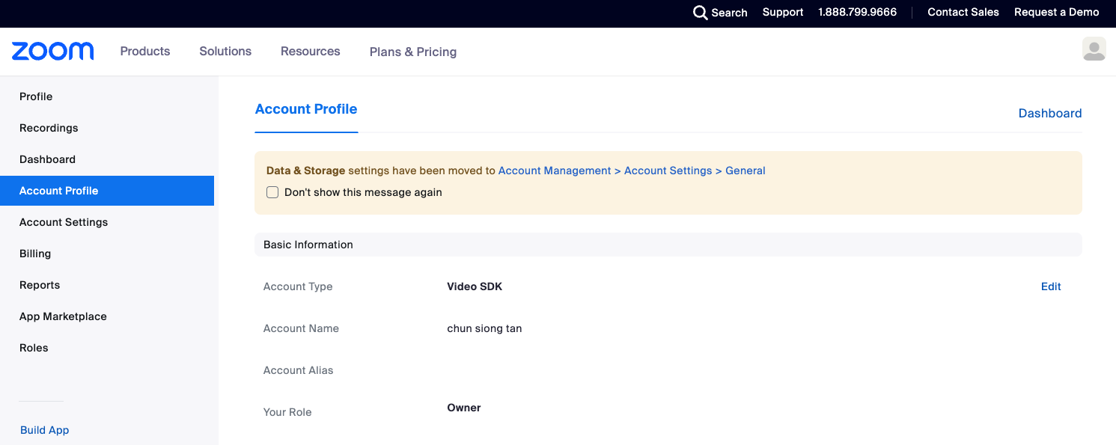Click the Zoom logo
Screen dimensions: 1116x445
coord(53,51)
